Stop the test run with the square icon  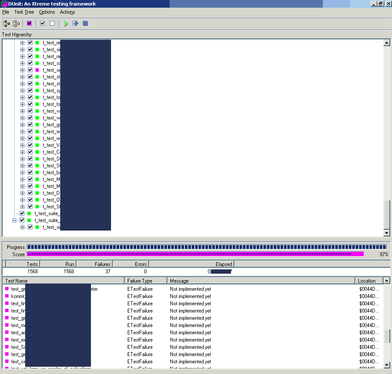click(x=85, y=23)
